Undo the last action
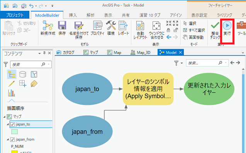The height and width of the screenshot is (153, 246). click(31, 6)
